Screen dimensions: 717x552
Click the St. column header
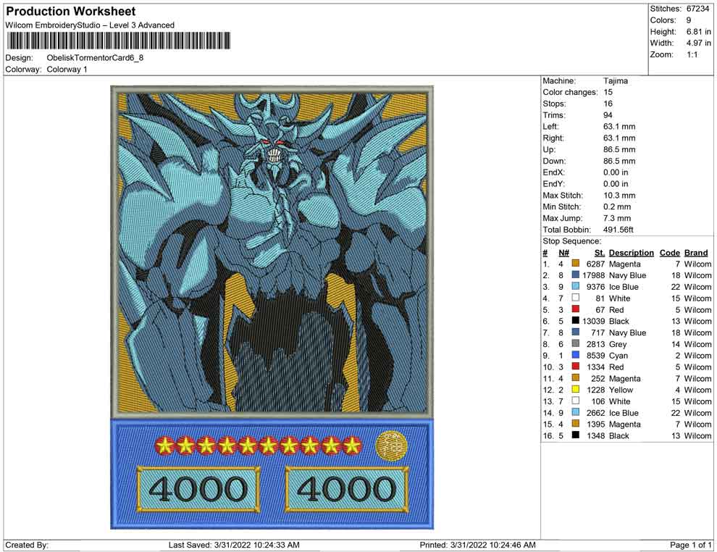coord(600,253)
